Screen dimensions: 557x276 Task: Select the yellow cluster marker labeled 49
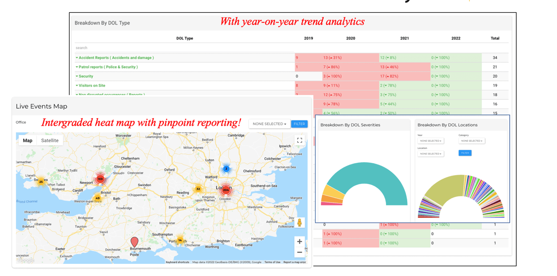point(97,198)
